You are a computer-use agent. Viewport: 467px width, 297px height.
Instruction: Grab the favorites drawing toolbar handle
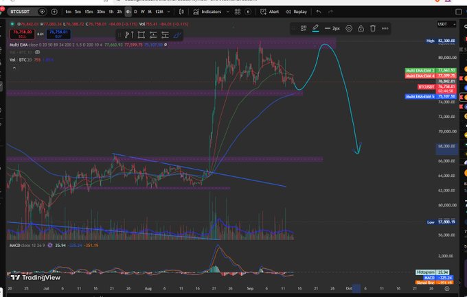[119, 35]
